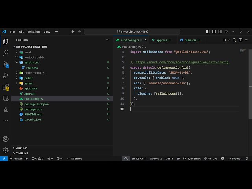Open the Run dropdown arrow next to play button
The width and height of the screenshot is (252, 189).
[229, 40]
